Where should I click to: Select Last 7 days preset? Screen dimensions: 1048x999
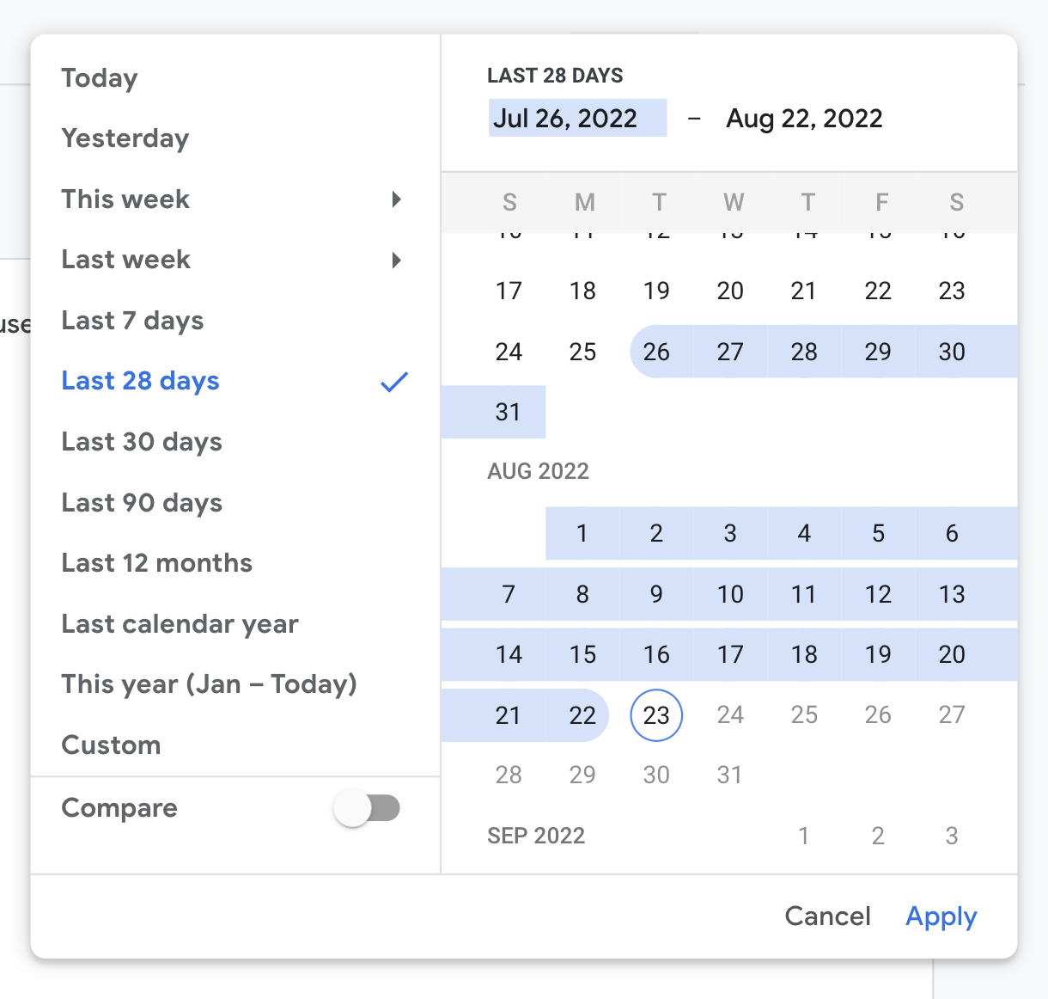coord(132,321)
